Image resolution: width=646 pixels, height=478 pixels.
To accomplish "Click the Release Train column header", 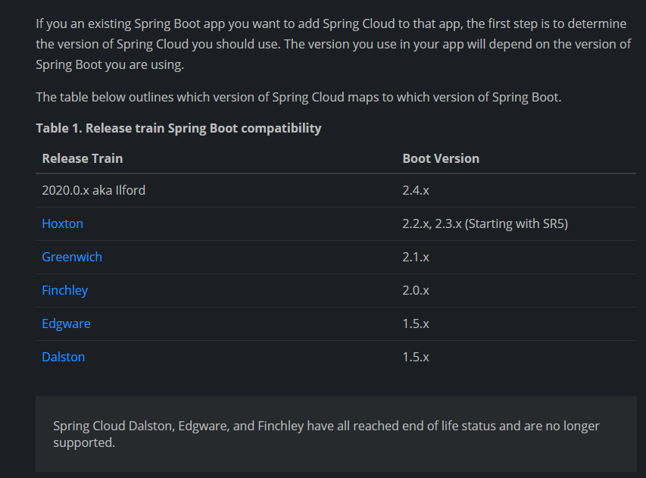I will tap(83, 158).
